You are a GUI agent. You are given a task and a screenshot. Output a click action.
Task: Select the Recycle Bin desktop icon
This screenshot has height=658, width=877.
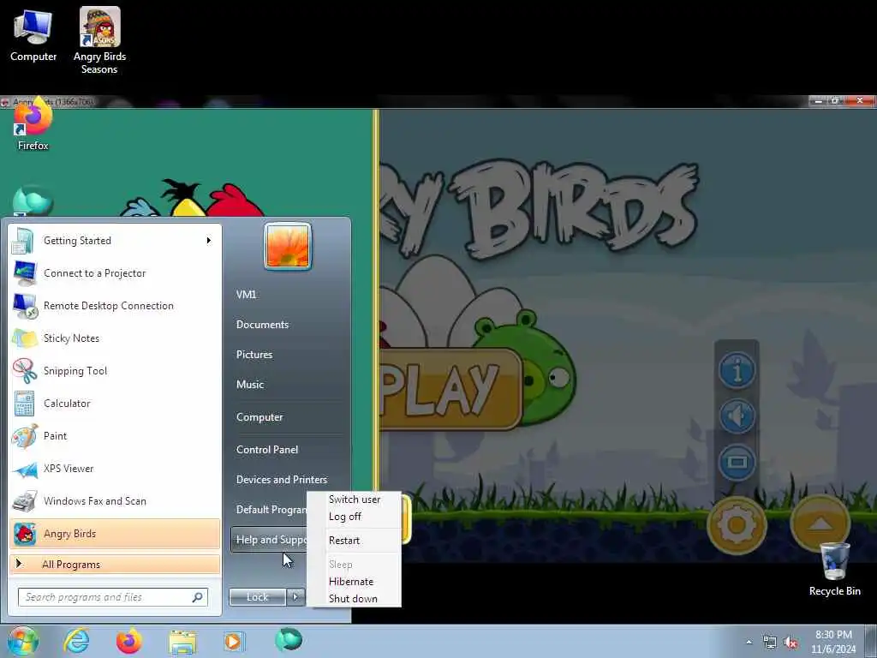(x=834, y=569)
